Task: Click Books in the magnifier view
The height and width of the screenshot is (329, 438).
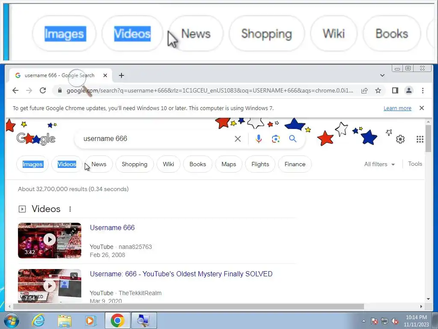Action: point(392,33)
